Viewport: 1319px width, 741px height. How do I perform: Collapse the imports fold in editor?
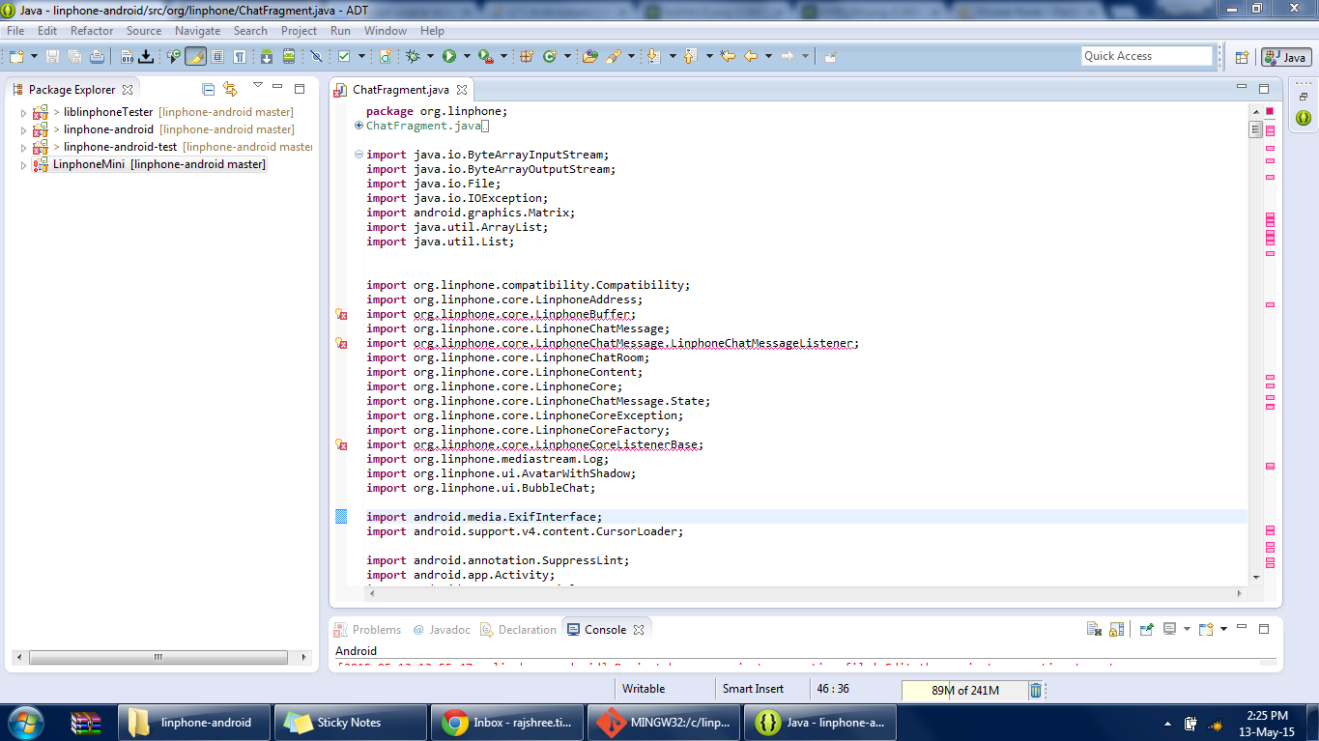[x=358, y=155]
